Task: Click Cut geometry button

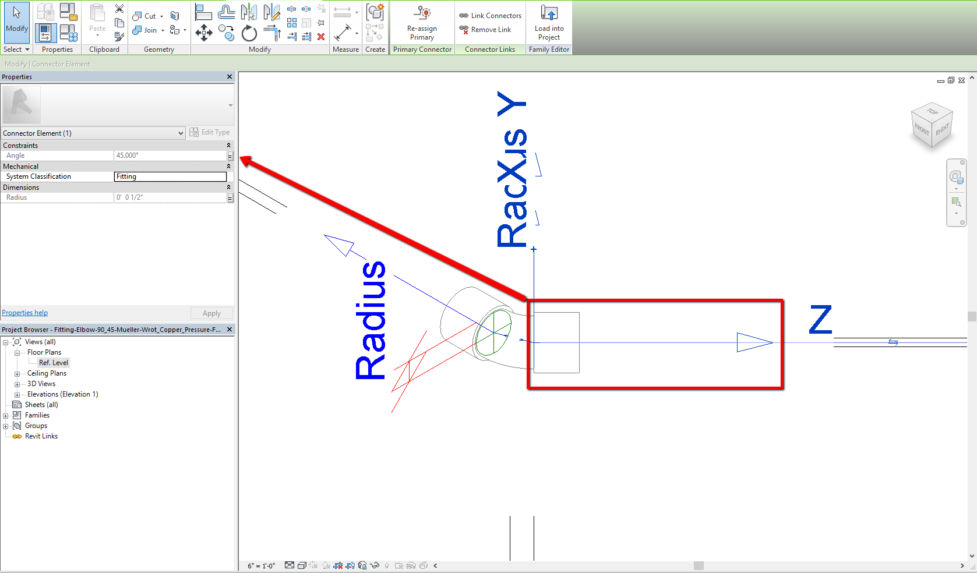Action: pos(145,16)
